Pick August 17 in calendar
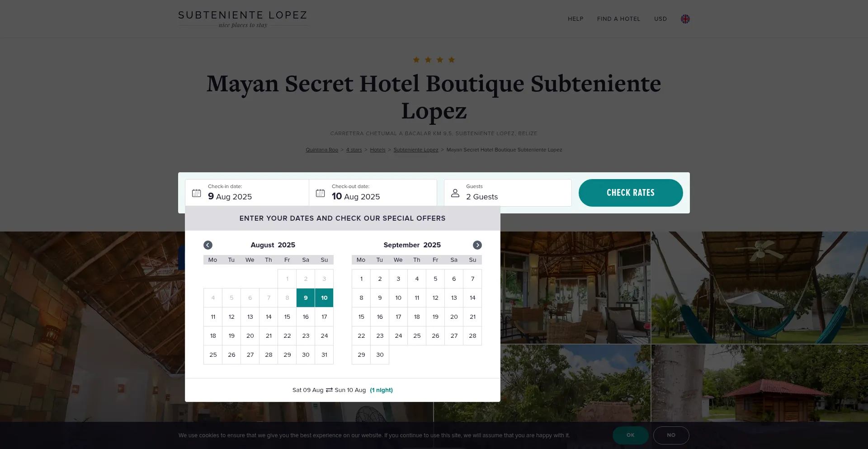This screenshot has height=449, width=868. tap(324, 317)
